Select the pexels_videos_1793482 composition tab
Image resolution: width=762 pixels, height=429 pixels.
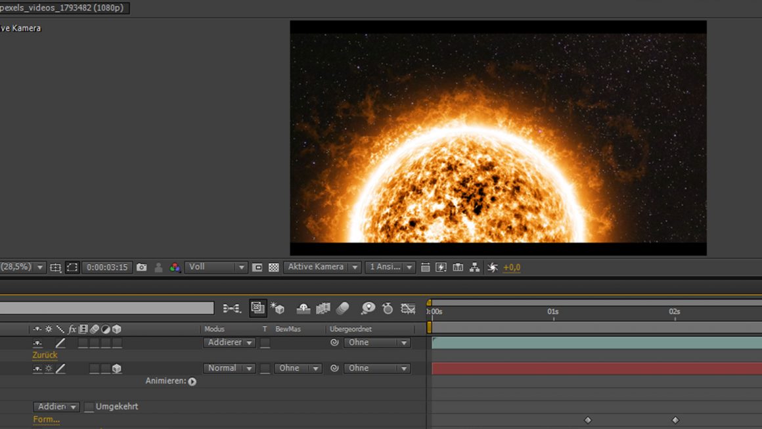[62, 8]
